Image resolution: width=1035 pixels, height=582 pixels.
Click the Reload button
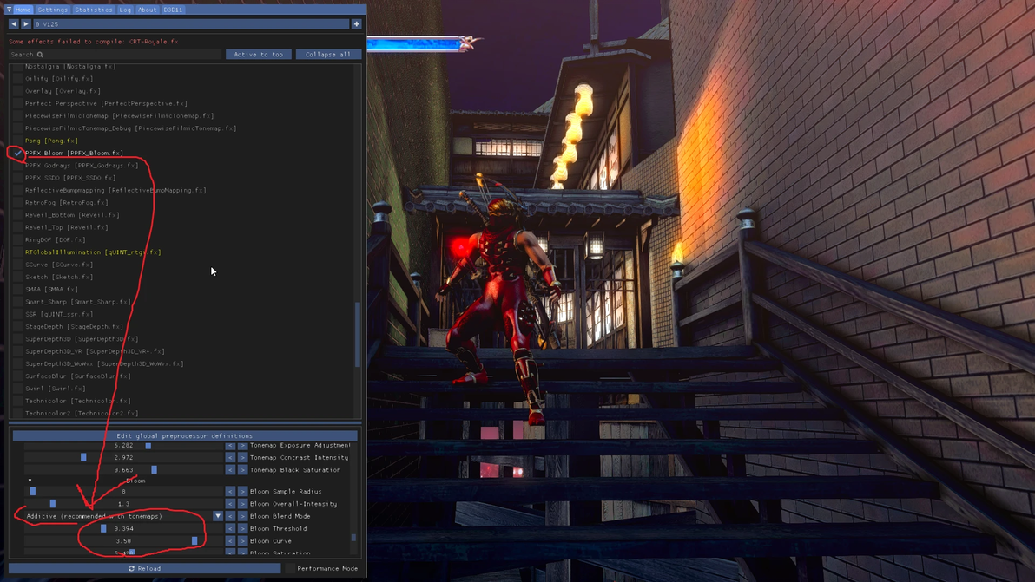pos(144,568)
